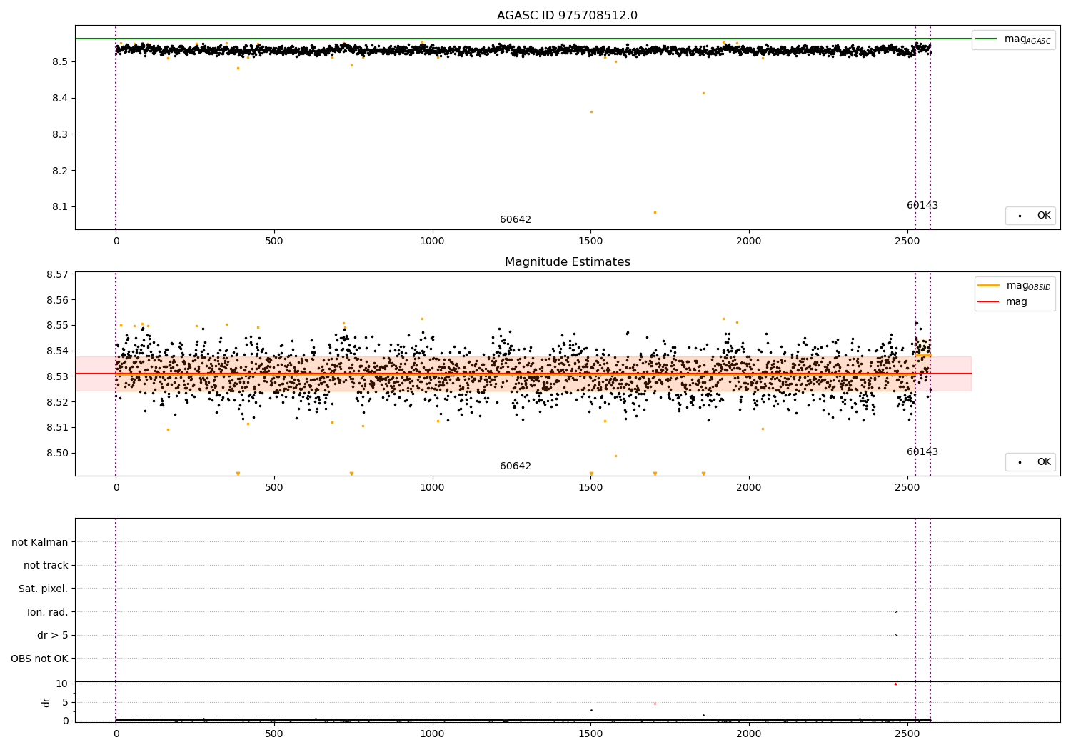Click the '8.4' y-tick in the top plot
This screenshot has height=750, width=1071.
(60, 98)
